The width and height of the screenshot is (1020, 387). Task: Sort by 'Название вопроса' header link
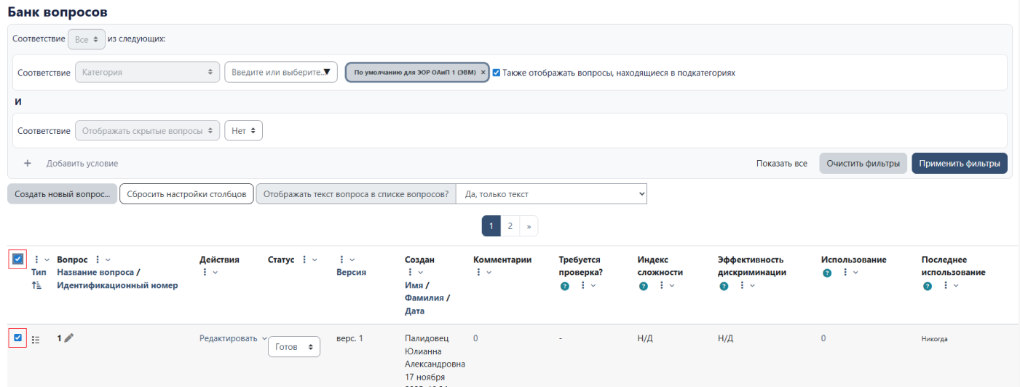(x=95, y=273)
